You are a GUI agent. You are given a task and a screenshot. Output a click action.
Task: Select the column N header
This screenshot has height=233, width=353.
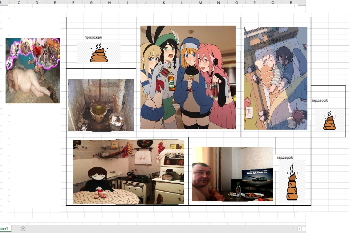[x=218, y=2]
